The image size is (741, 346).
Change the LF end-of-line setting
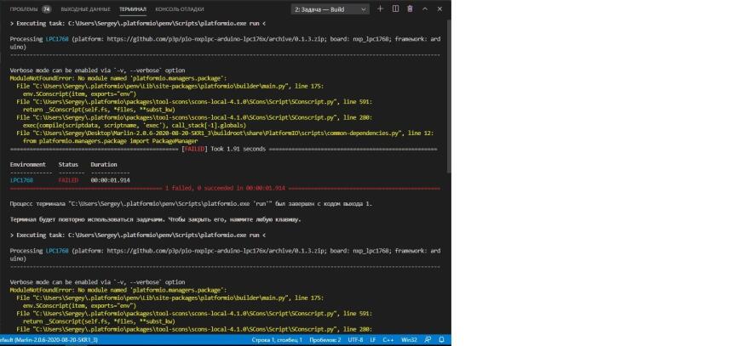pyautogui.click(x=373, y=339)
